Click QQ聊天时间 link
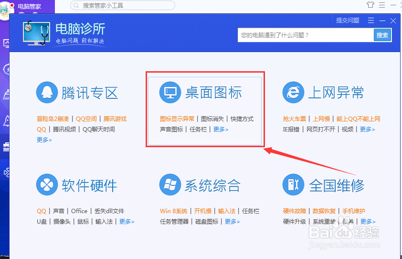Image resolution: width=402 pixels, height=259 pixels. coord(99,129)
